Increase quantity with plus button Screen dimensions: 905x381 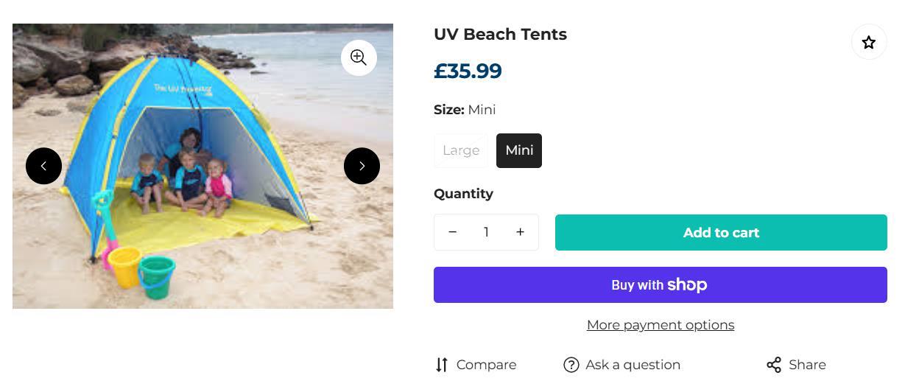pyautogui.click(x=520, y=232)
